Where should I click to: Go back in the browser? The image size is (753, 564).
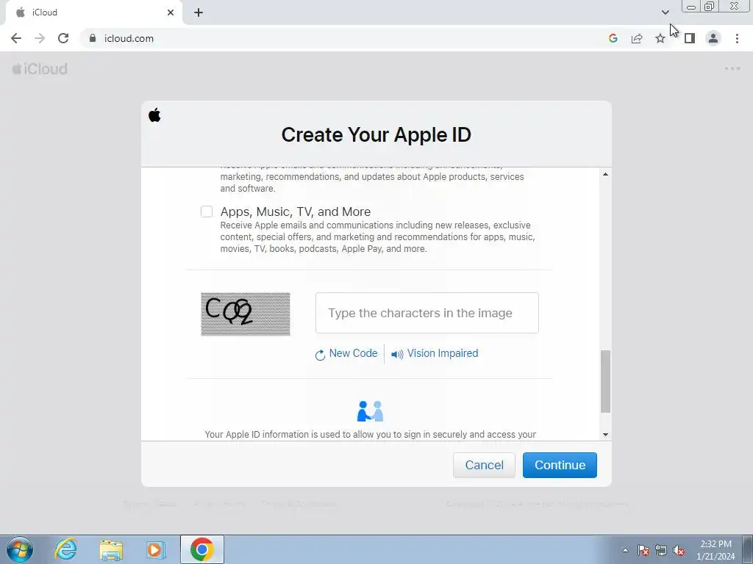[x=16, y=38]
